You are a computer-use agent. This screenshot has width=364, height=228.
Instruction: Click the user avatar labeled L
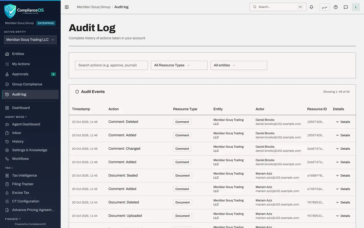[356, 7]
